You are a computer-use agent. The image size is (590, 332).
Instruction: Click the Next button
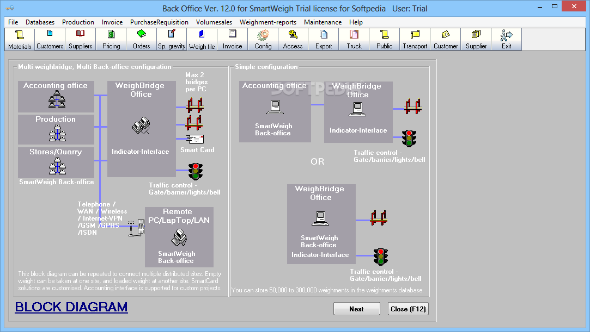click(357, 309)
